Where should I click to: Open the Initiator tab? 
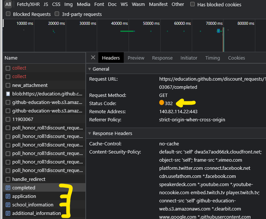tap(189, 58)
